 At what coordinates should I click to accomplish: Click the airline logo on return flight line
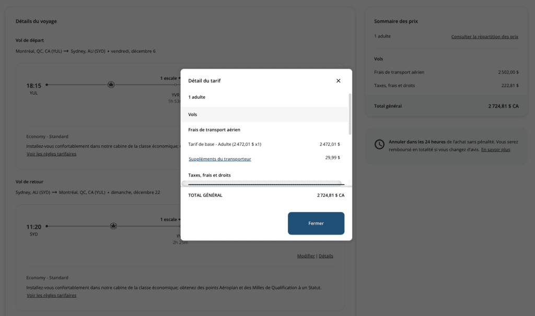tap(113, 226)
